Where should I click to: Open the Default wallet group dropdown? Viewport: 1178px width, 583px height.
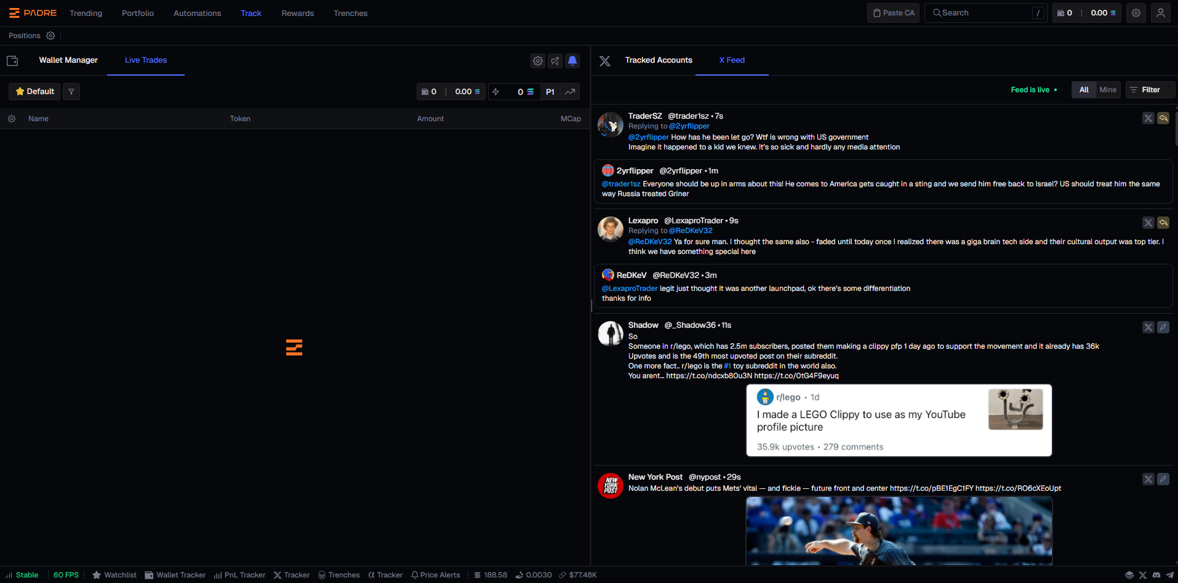click(x=34, y=92)
